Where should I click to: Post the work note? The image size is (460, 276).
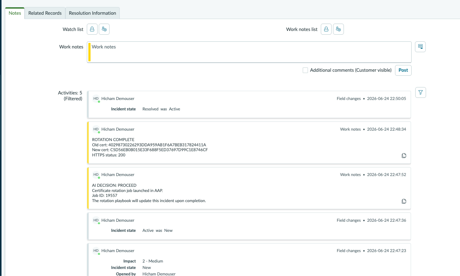(403, 70)
